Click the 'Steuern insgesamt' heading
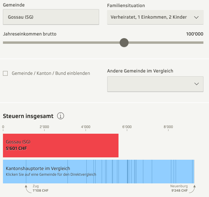Viewport: 209px width, 197px height. [x=28, y=116]
